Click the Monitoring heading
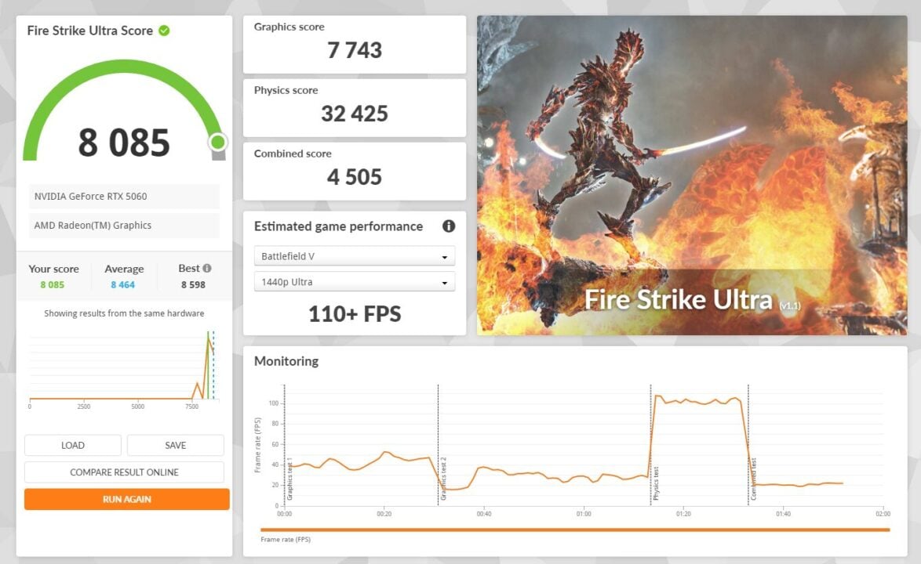This screenshot has width=921, height=564. click(x=286, y=361)
